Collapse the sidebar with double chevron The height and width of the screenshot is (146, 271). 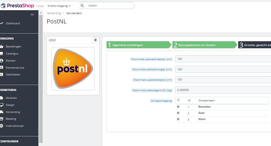[x=32, y=14]
